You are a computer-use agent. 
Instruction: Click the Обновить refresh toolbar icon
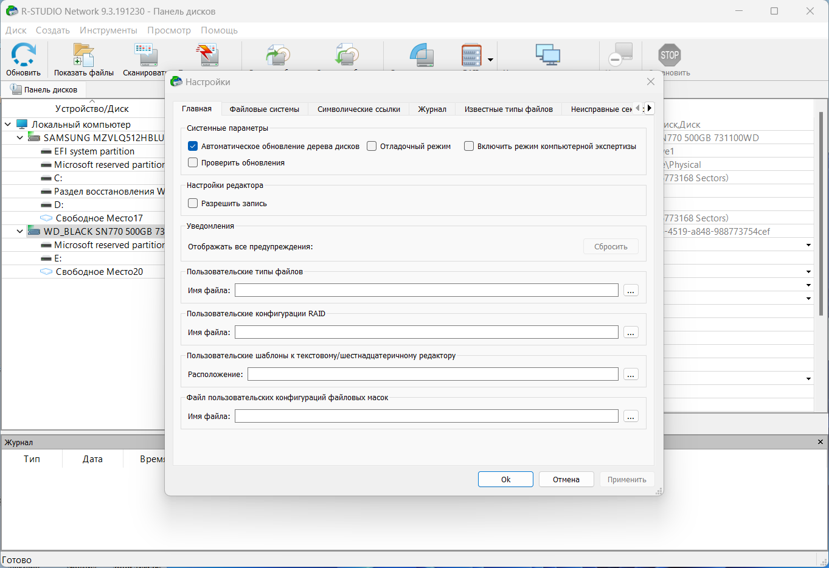(23, 54)
